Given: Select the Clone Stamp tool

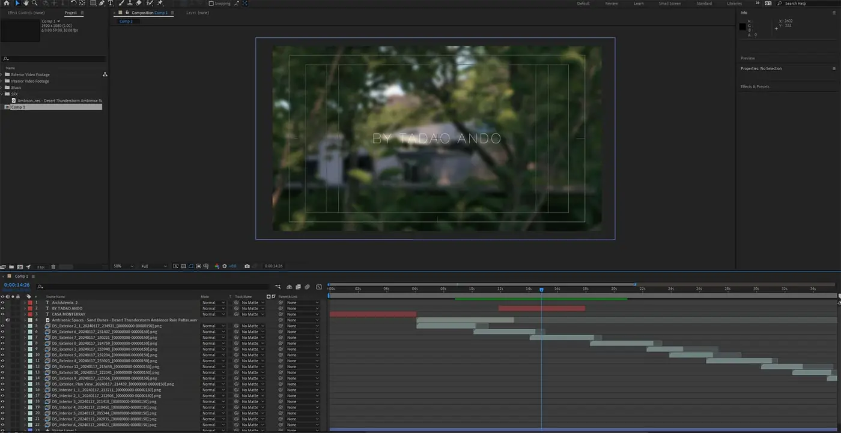Looking at the screenshot, I should [130, 3].
